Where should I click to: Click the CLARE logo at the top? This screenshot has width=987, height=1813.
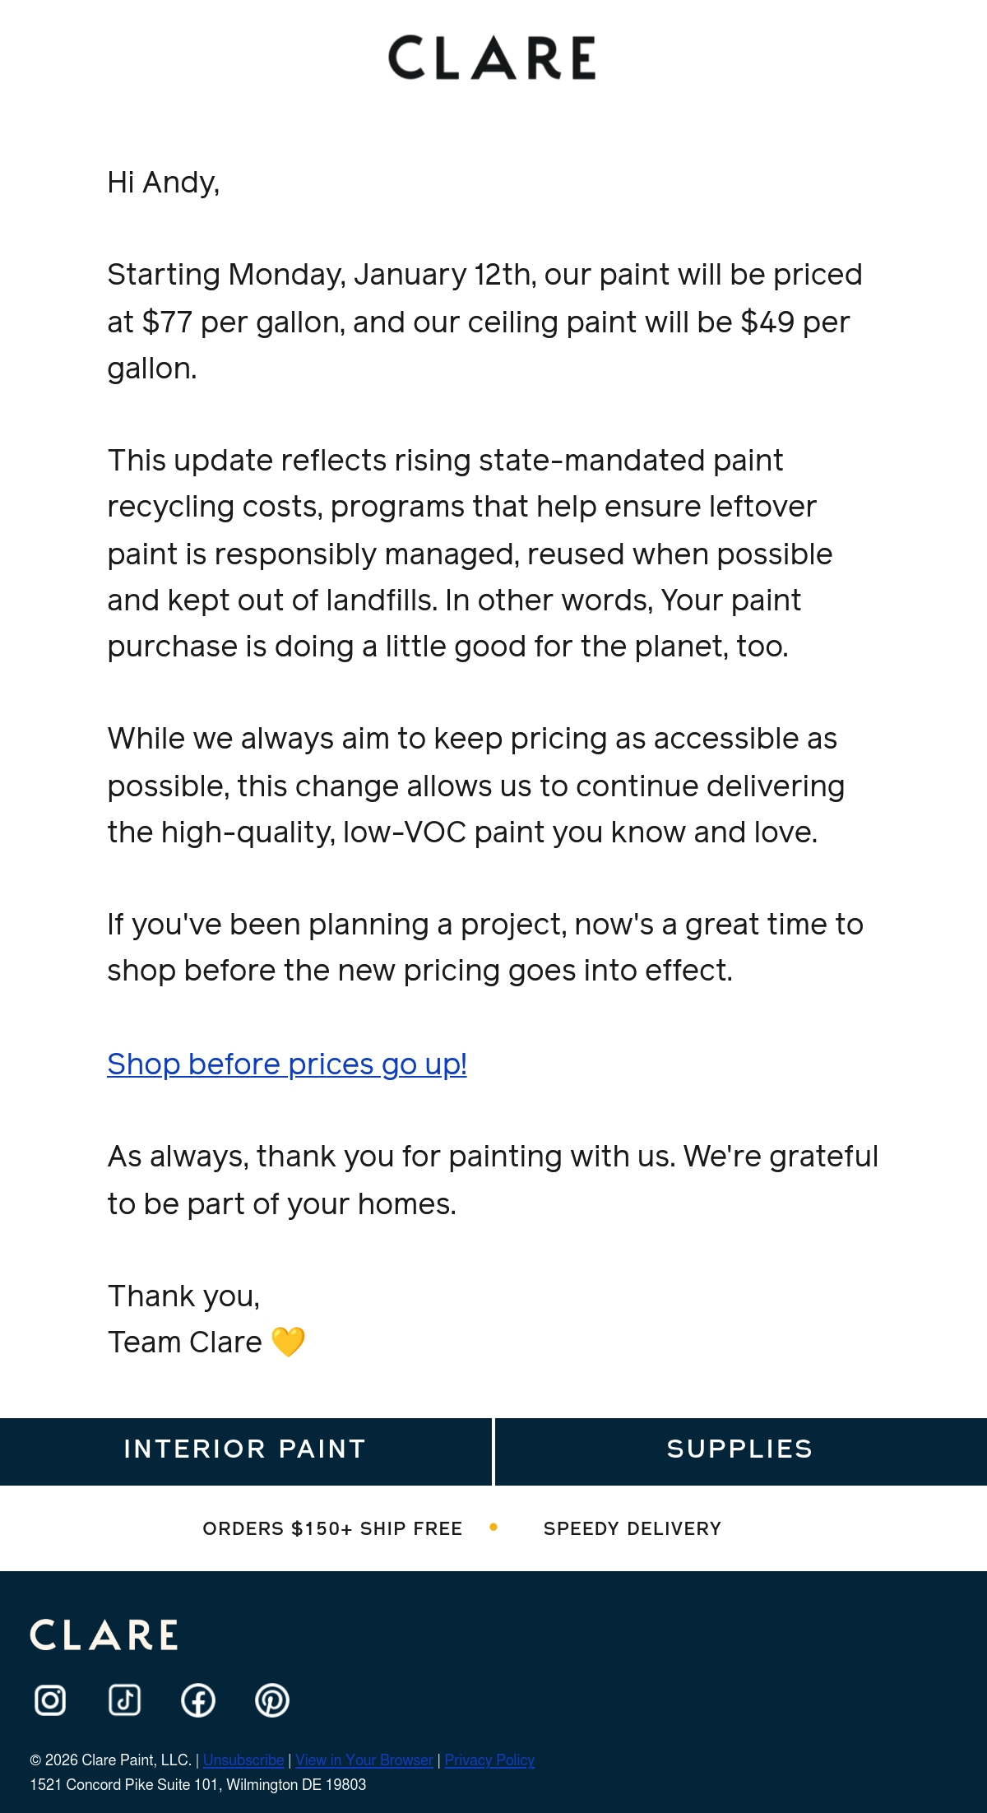coord(492,58)
